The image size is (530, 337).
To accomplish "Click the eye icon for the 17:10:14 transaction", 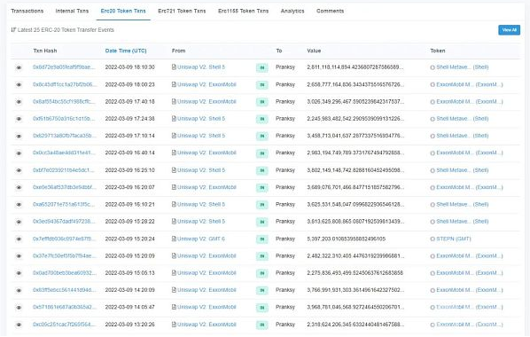I will point(19,136).
